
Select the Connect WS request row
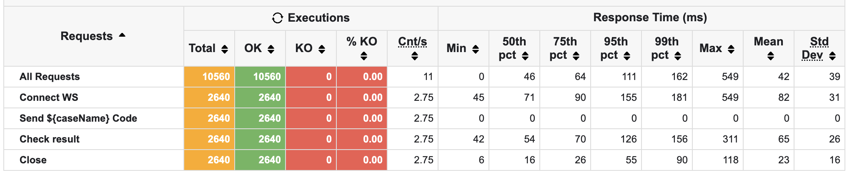(x=49, y=97)
